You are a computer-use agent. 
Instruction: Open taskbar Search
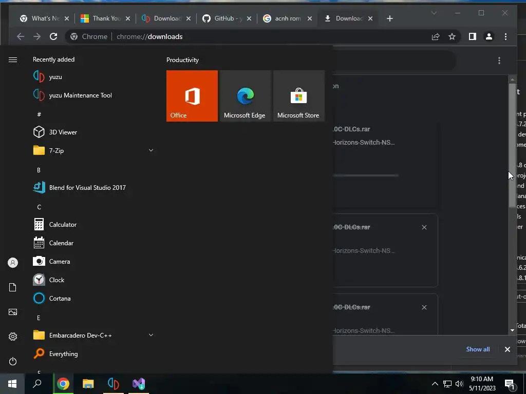(37, 384)
